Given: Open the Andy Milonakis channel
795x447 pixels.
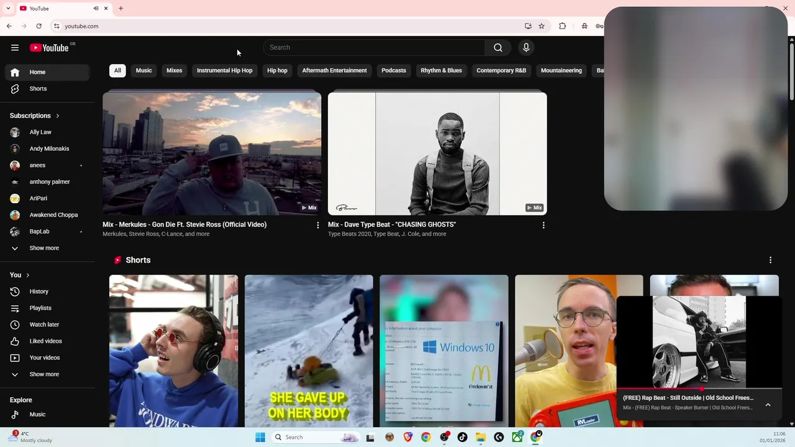Looking at the screenshot, I should [x=48, y=149].
